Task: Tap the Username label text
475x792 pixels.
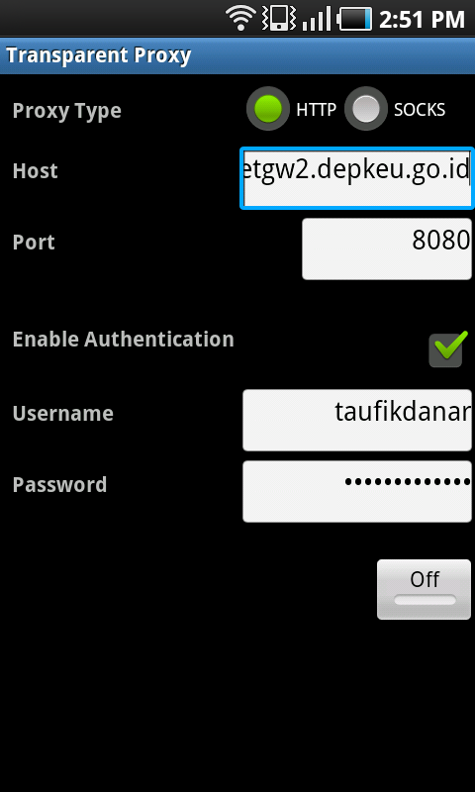Action: click(62, 413)
